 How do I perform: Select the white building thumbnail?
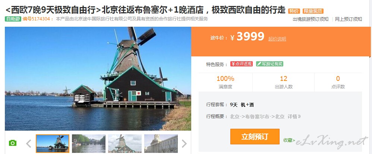[161, 143]
